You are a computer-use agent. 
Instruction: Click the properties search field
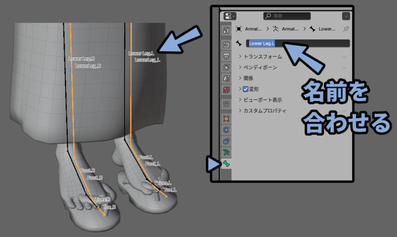point(287,16)
